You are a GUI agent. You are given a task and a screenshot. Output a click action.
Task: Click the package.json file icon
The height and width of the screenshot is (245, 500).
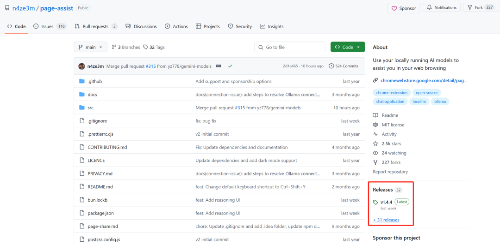point(81,213)
